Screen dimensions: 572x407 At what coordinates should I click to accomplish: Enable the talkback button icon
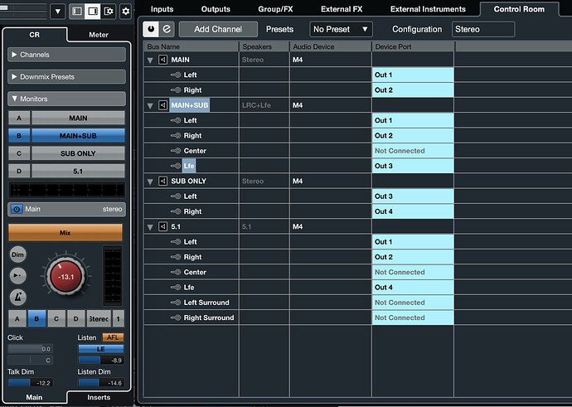[x=18, y=275]
